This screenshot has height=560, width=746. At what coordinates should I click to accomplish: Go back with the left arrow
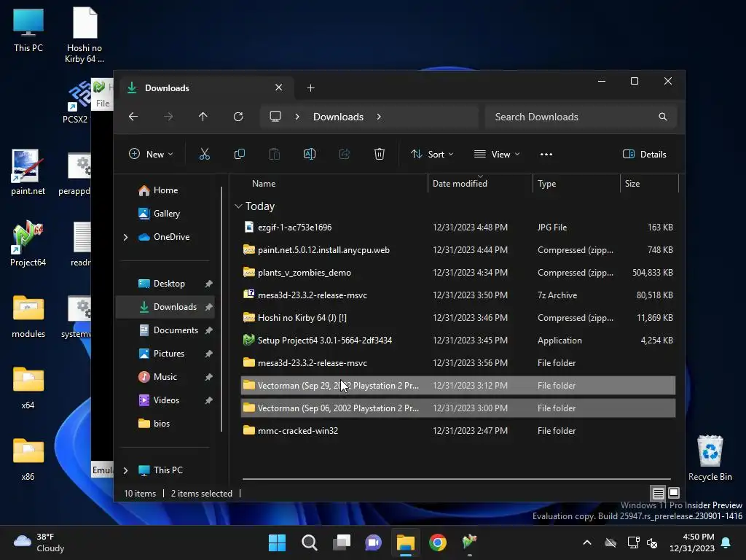[133, 117]
